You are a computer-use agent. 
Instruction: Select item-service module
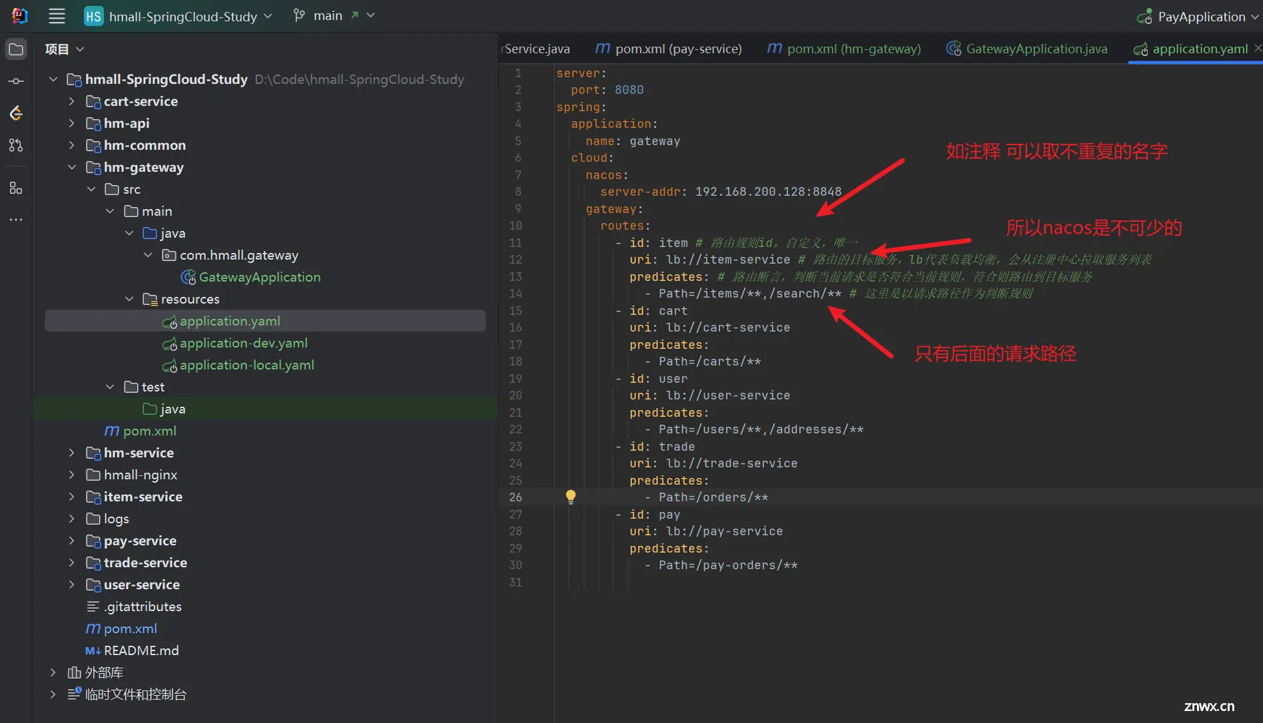pyautogui.click(x=143, y=497)
